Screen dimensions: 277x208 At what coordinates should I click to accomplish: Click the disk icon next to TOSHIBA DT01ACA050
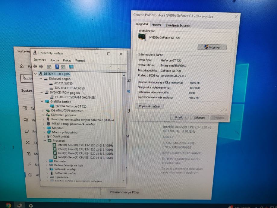[52, 88]
